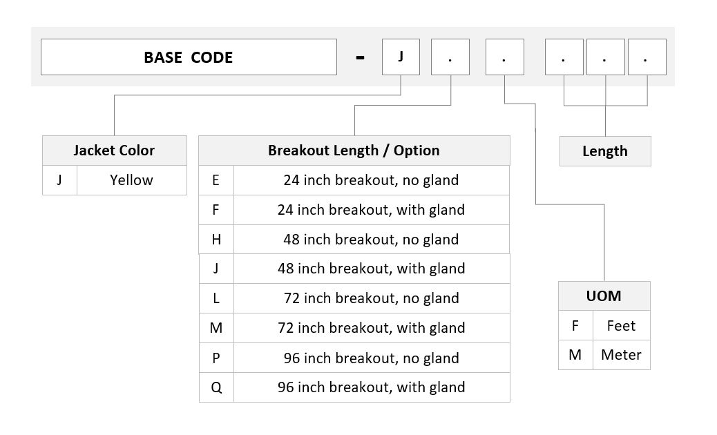
Task: Select Feet unit of measure
Action: [x=622, y=325]
